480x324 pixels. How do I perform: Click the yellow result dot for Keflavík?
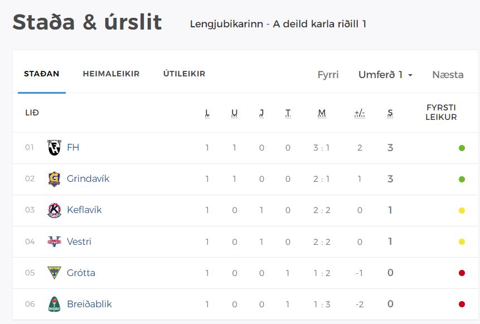coord(462,210)
